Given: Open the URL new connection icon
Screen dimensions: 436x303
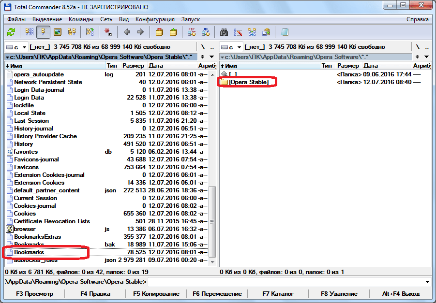Looking at the screenshot, I should click(x=205, y=32).
